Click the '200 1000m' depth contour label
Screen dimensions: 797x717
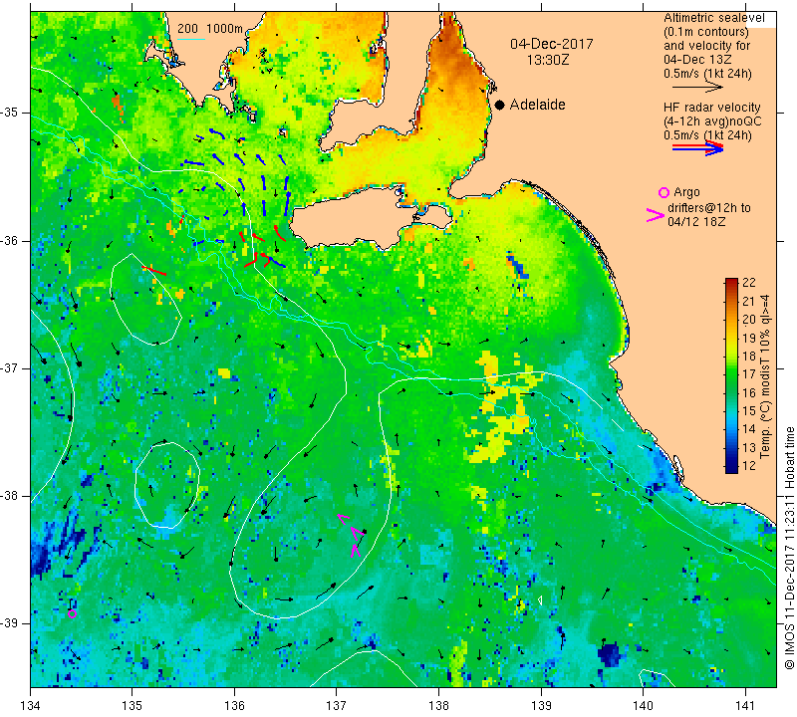click(x=210, y=29)
